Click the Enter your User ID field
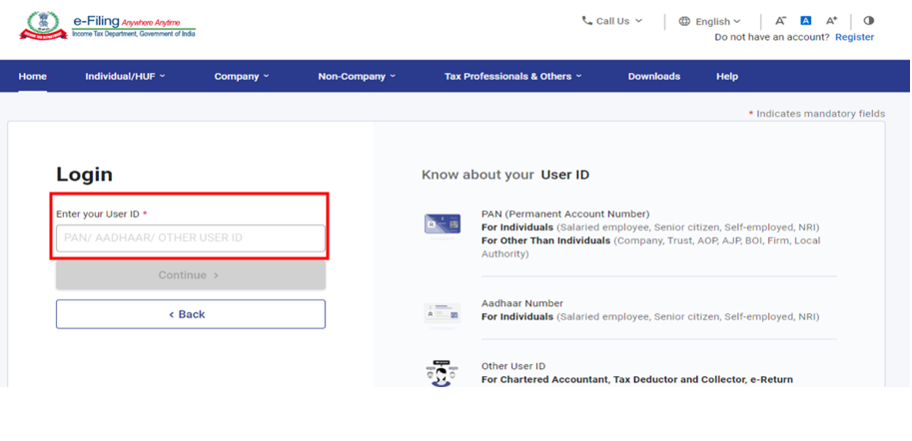912x441 pixels. coord(190,238)
